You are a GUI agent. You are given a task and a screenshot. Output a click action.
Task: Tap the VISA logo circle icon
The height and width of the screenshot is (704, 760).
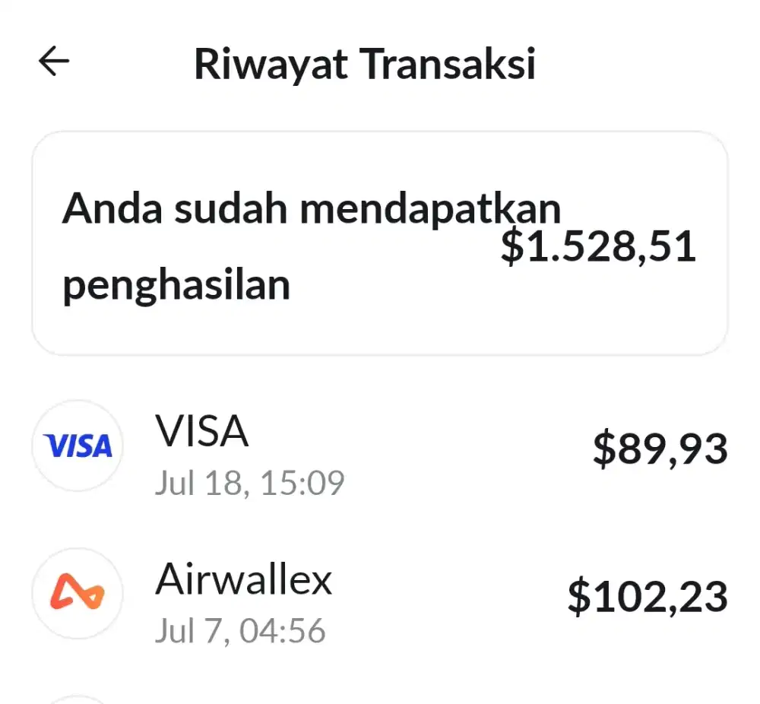tap(78, 446)
